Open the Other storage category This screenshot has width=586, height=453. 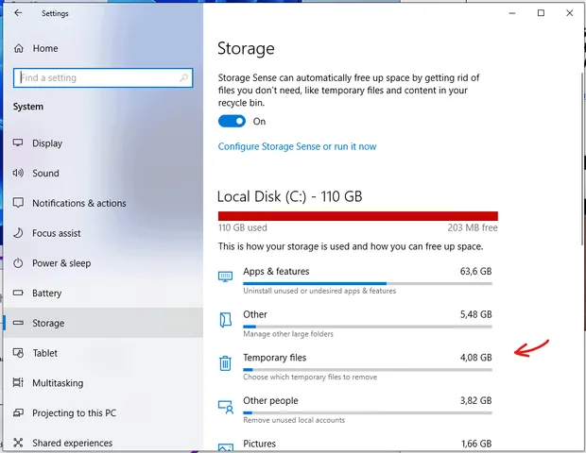pos(355,324)
